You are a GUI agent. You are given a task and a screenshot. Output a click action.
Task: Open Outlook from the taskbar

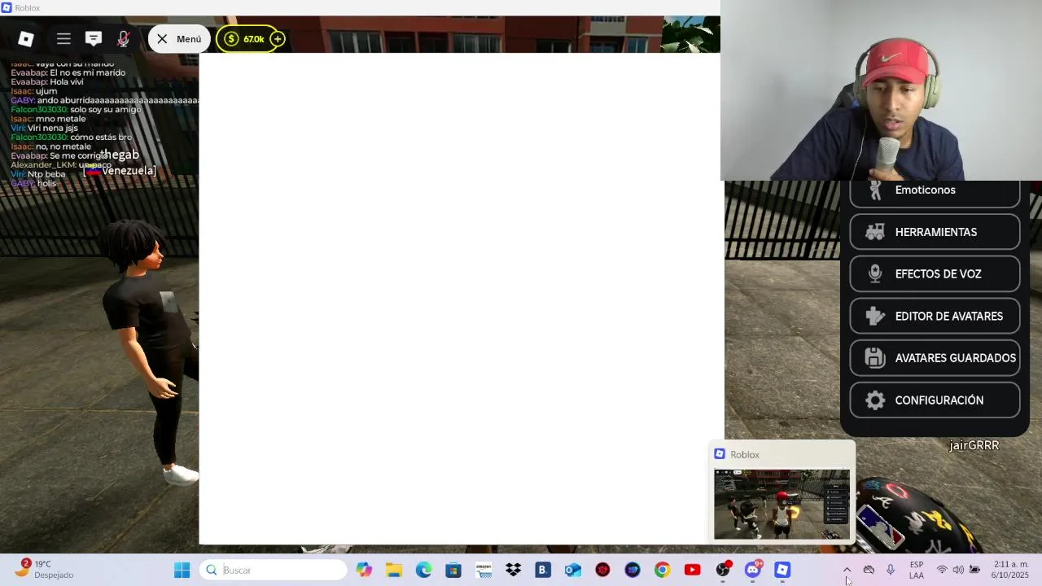(x=573, y=571)
